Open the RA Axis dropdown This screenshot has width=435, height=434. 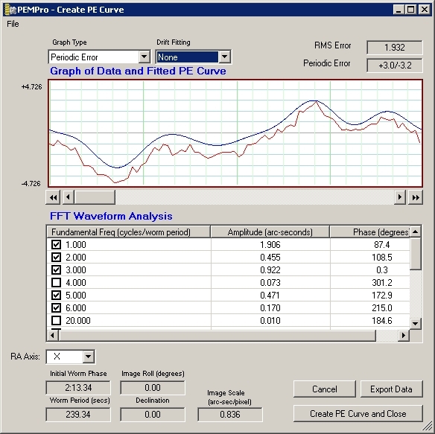pos(88,357)
